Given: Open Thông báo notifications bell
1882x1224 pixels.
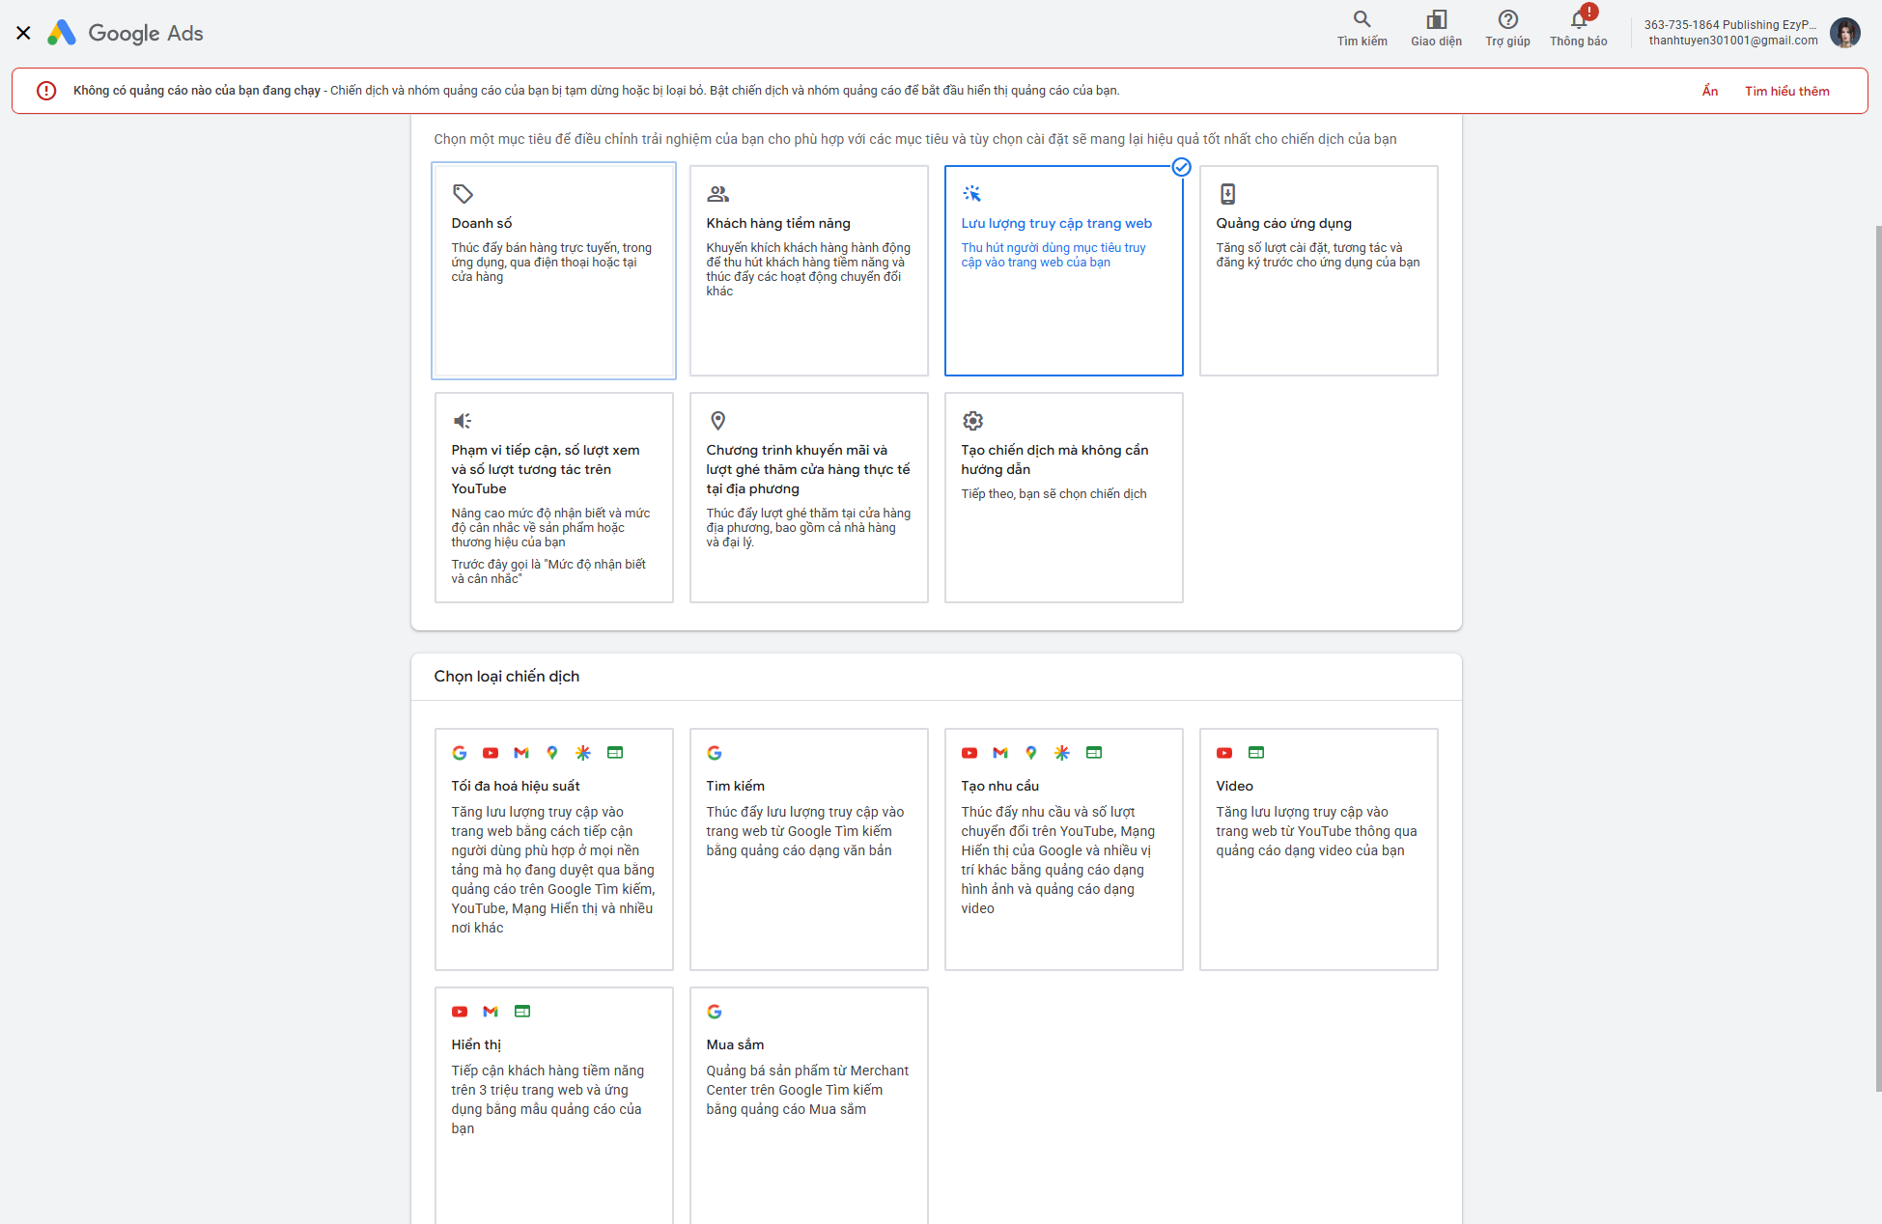Looking at the screenshot, I should coord(1578,27).
